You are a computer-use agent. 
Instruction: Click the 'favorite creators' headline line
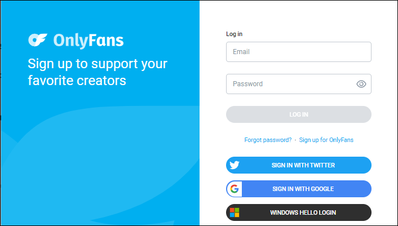coord(77,81)
